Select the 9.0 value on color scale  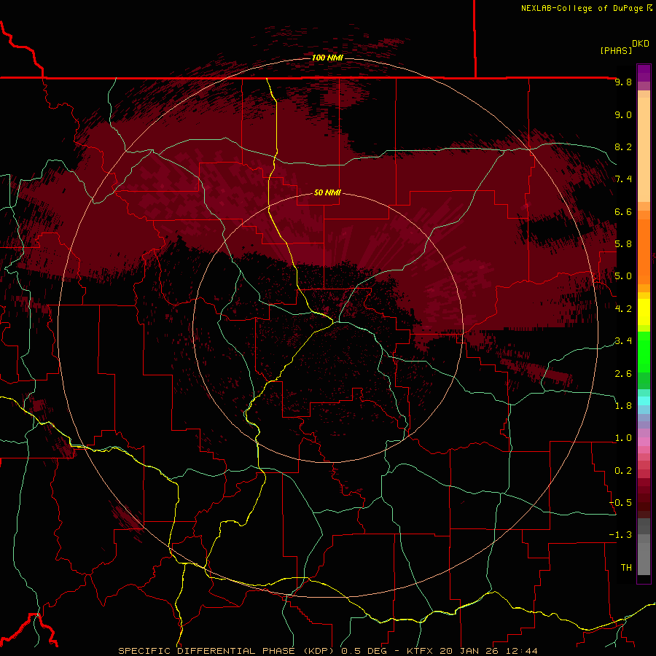[623, 114]
